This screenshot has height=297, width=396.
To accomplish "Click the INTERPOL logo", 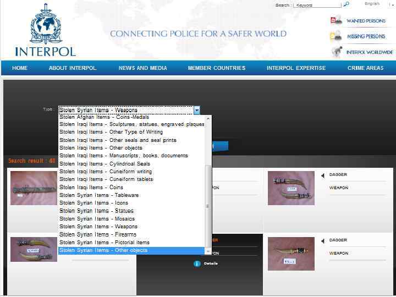I will [x=46, y=30].
